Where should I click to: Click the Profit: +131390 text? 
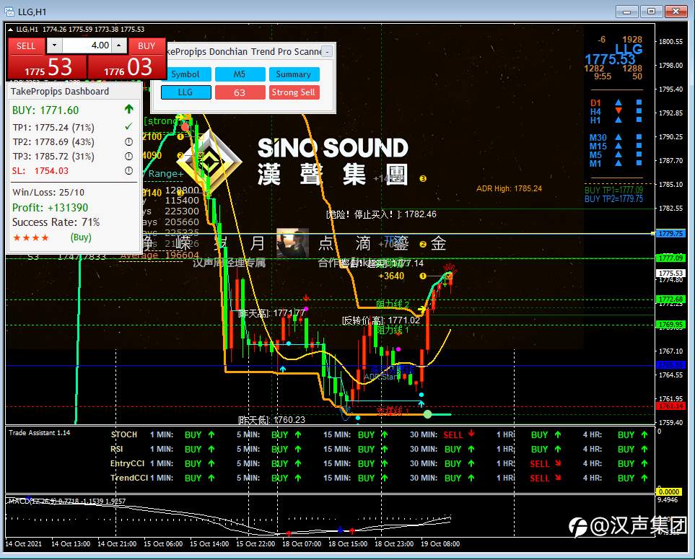(x=50, y=207)
